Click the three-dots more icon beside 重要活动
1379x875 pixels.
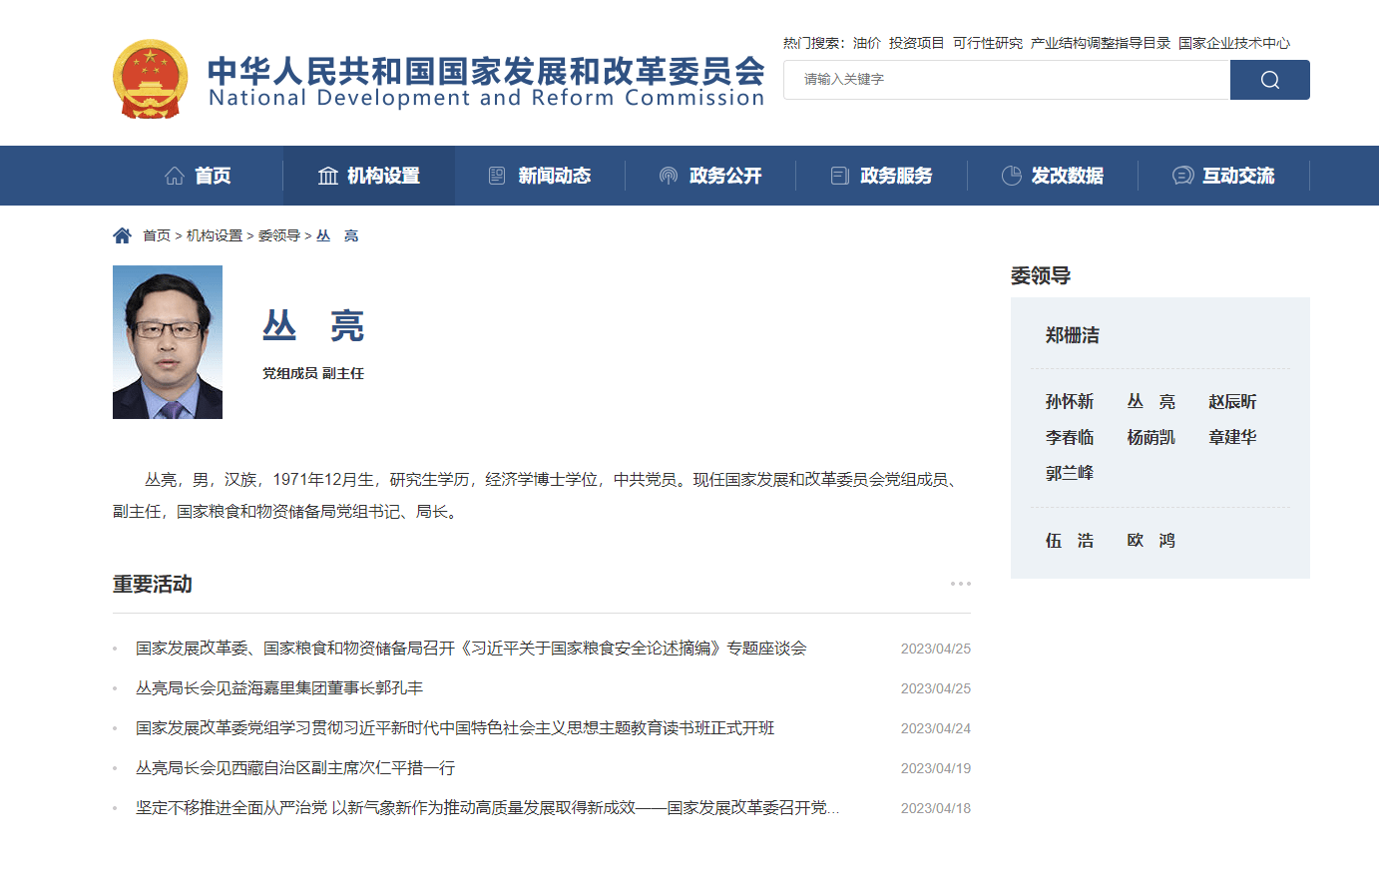960,584
